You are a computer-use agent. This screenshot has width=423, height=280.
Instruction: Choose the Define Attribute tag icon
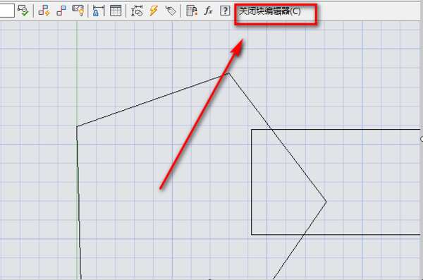(x=171, y=11)
